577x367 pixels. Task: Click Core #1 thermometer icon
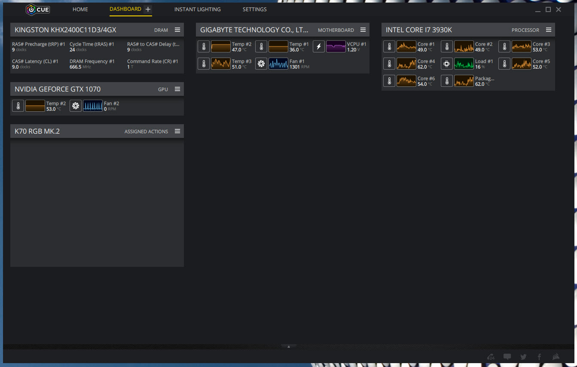coord(389,46)
